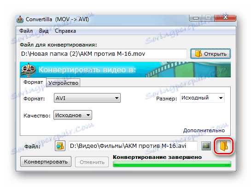
Task: Click the Файл для конвертирования label
Action: click(x=59, y=45)
